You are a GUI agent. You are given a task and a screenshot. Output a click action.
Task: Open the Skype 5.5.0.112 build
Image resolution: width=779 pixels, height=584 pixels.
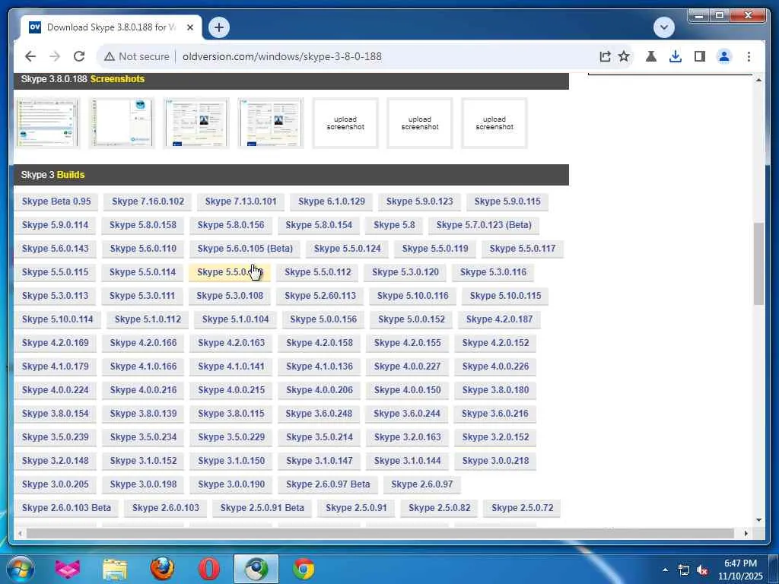click(x=318, y=272)
